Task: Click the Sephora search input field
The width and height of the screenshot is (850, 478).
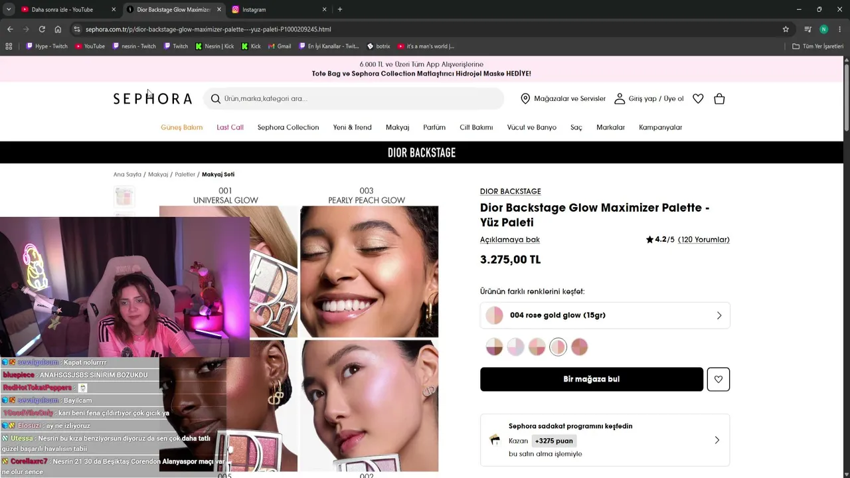Action: click(x=353, y=99)
